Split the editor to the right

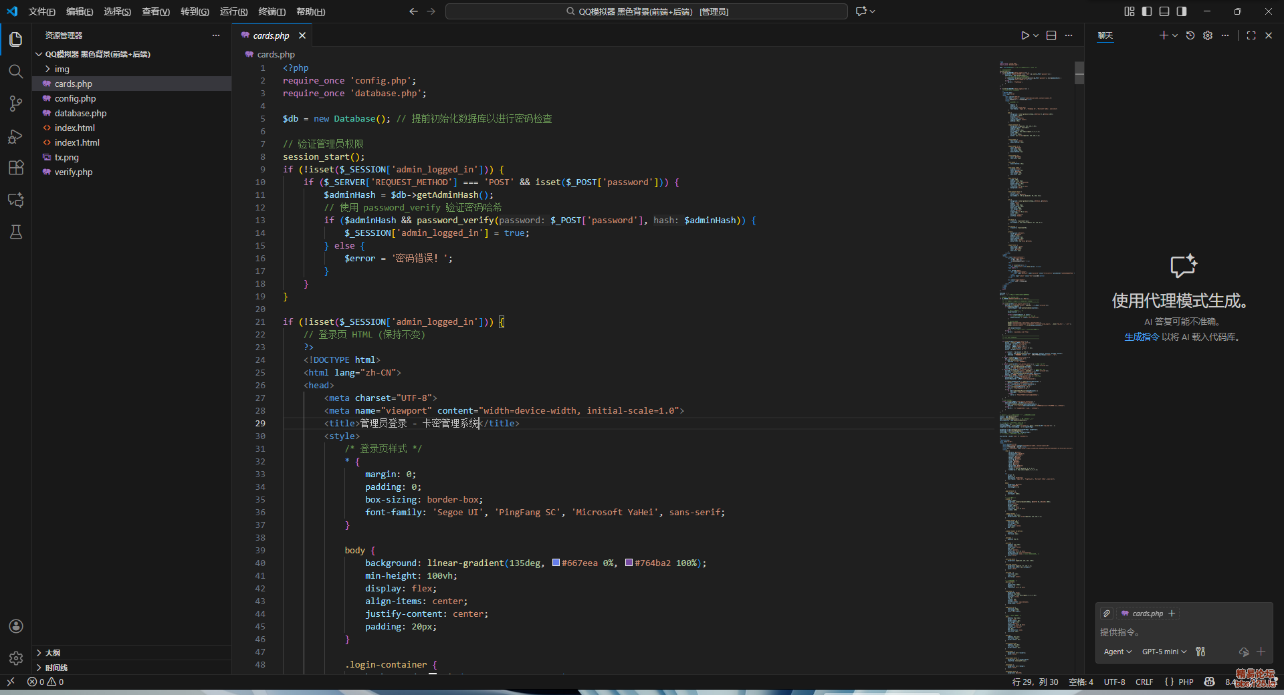pos(1051,35)
